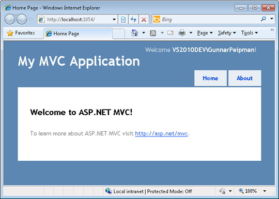The width and height of the screenshot is (279, 199).
Task: Click the red Stop loading icon
Action: click(144, 20)
